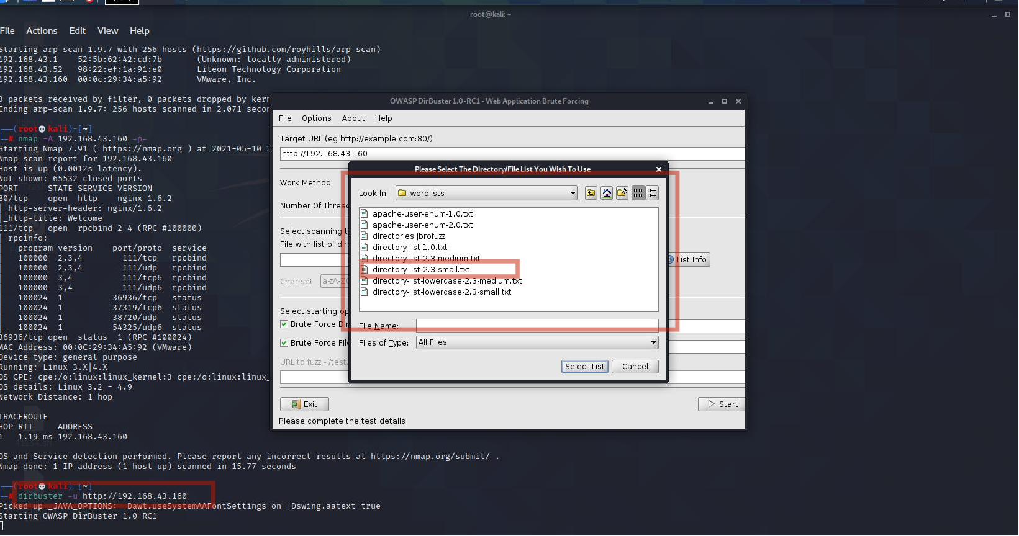Open terminal Help menu
The height and width of the screenshot is (536, 1019).
(140, 31)
